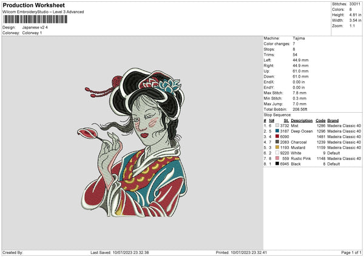
Task: Click 'Wilcom EmbroideryStudio – Level 3 Advanced' text
Action: (43, 12)
